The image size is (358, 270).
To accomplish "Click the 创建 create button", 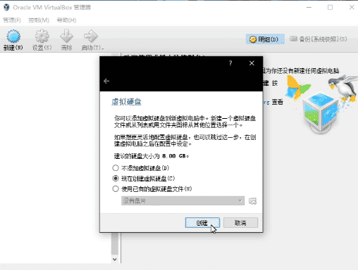I will coord(202,223).
